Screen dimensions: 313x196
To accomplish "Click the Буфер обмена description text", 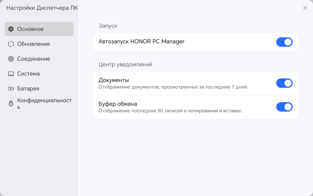I will [x=170, y=111].
